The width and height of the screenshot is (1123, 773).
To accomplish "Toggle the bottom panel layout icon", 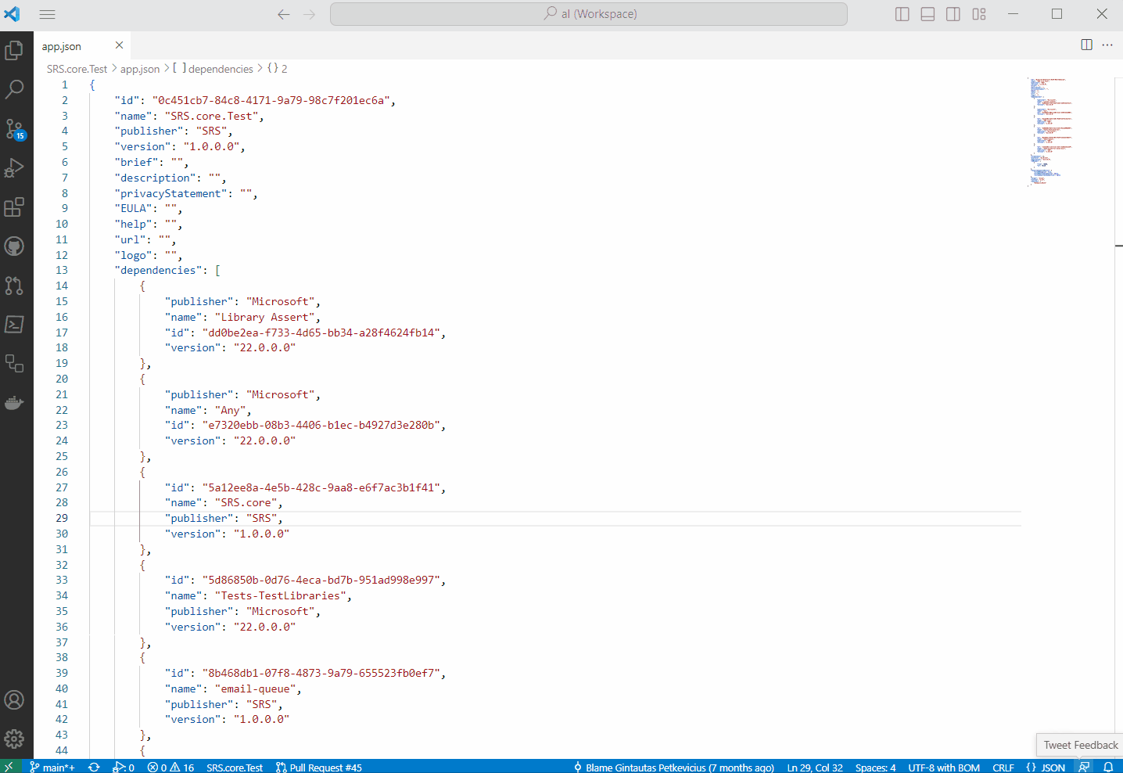I will [927, 14].
